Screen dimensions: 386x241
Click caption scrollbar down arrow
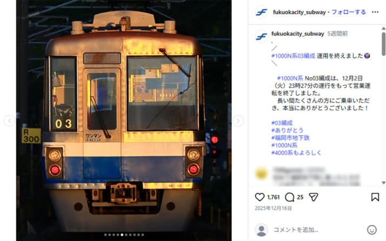click(x=383, y=183)
